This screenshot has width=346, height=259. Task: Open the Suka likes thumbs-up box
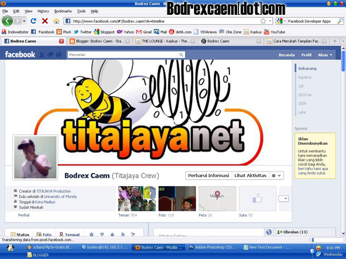tap(258, 199)
